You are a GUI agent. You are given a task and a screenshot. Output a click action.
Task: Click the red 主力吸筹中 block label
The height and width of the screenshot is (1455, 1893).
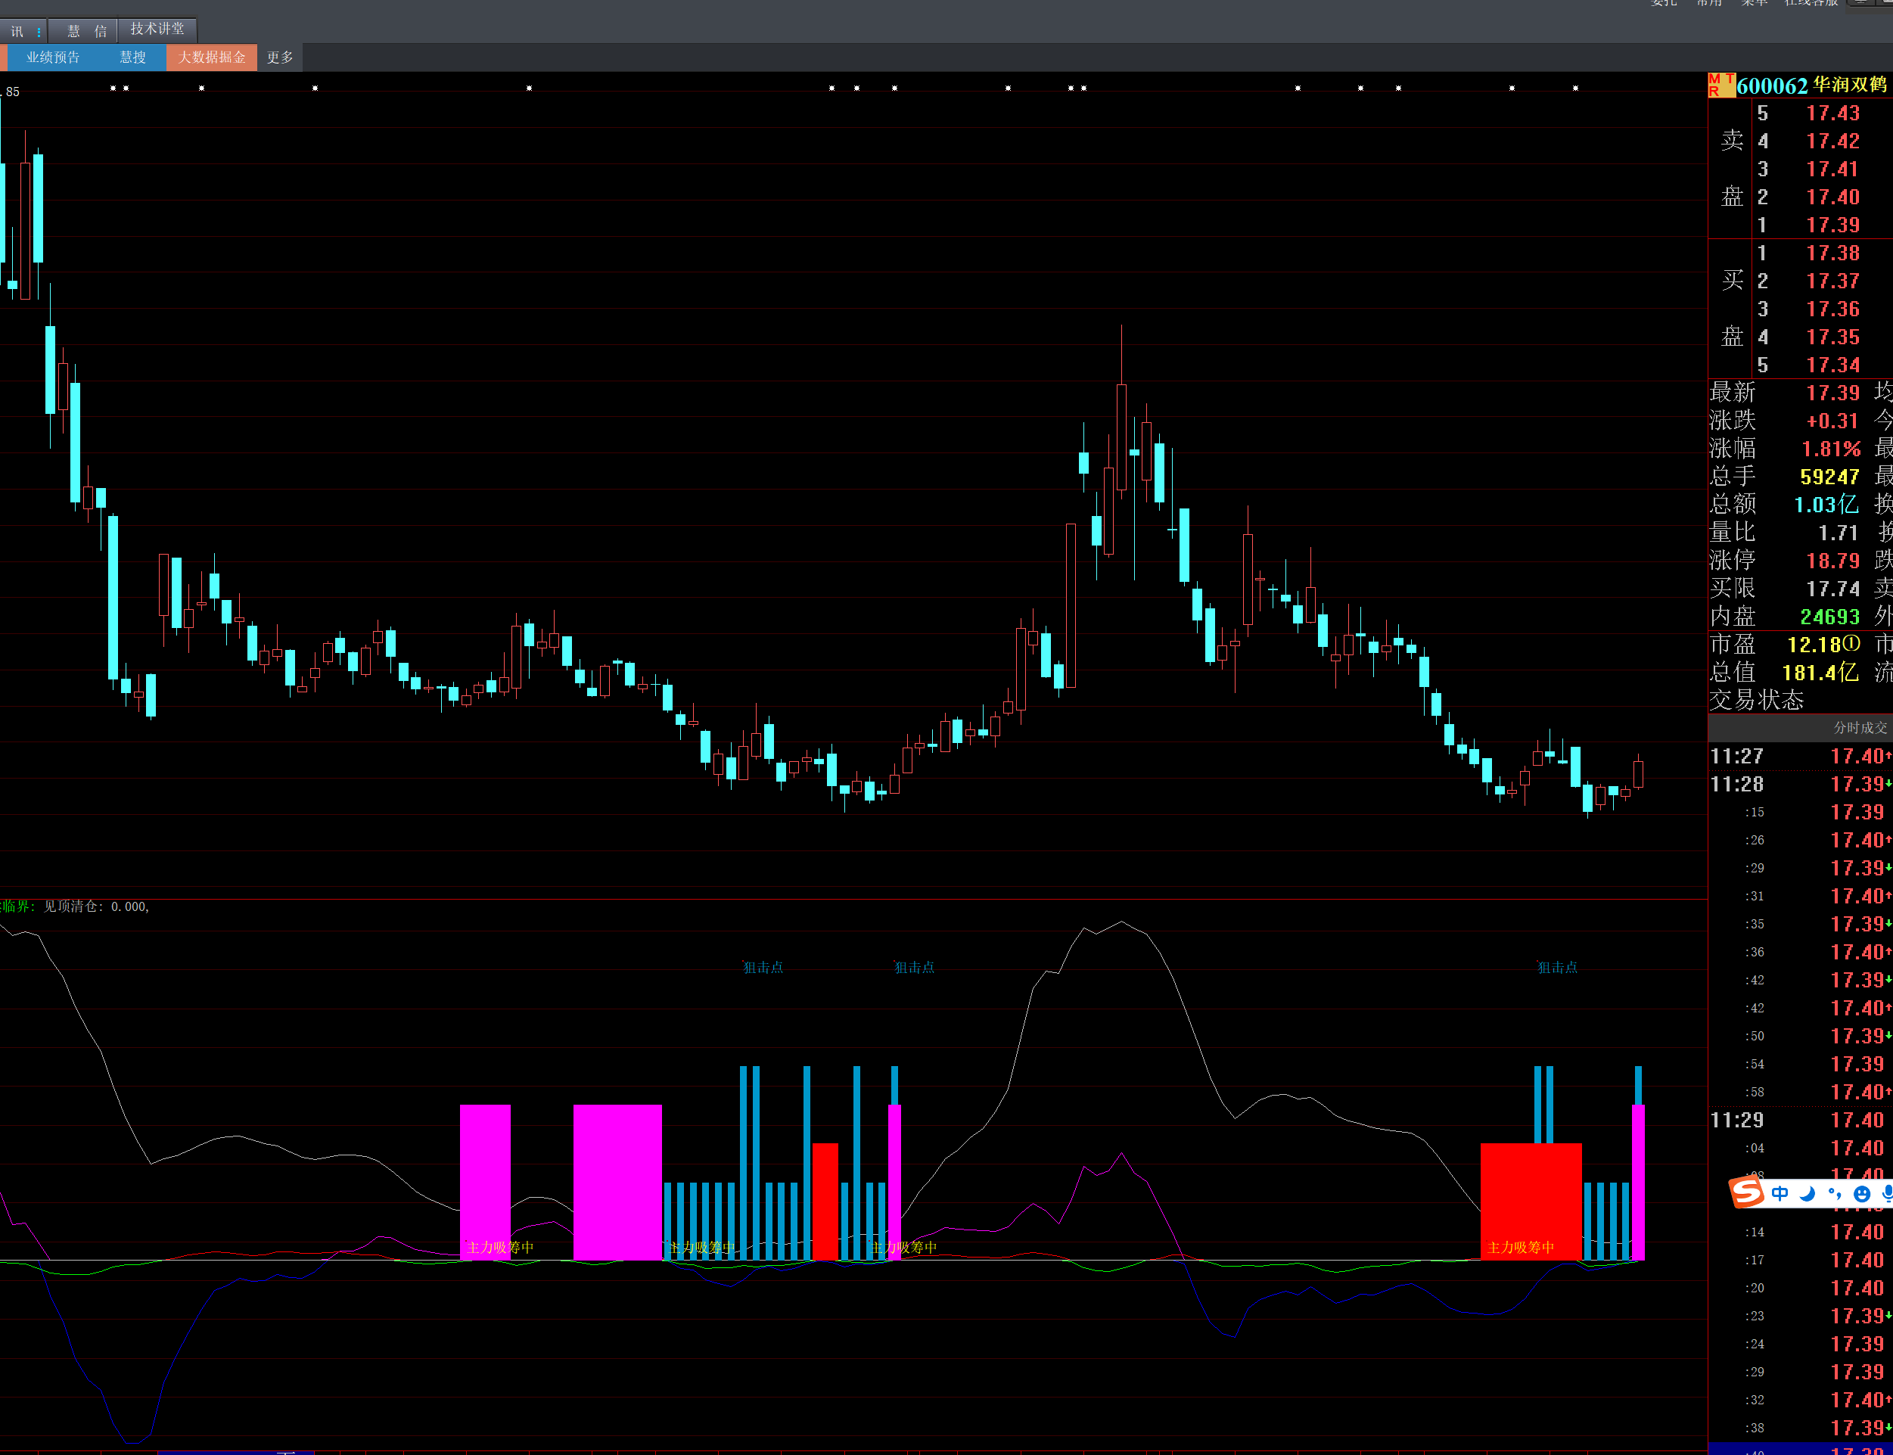(x=1521, y=1247)
